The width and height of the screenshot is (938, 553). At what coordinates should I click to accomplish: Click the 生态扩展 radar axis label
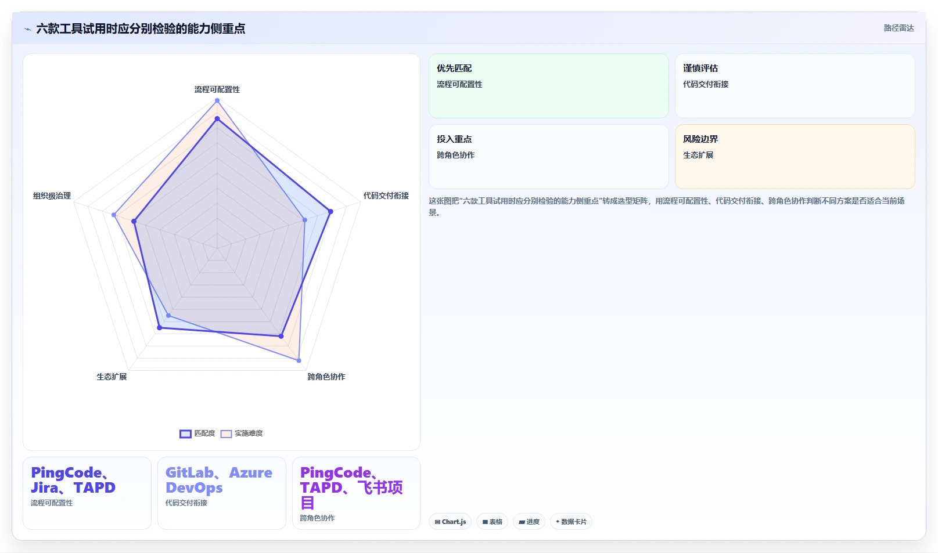[x=112, y=377]
